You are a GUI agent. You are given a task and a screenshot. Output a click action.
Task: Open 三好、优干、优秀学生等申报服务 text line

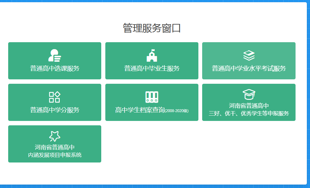pos(249,113)
